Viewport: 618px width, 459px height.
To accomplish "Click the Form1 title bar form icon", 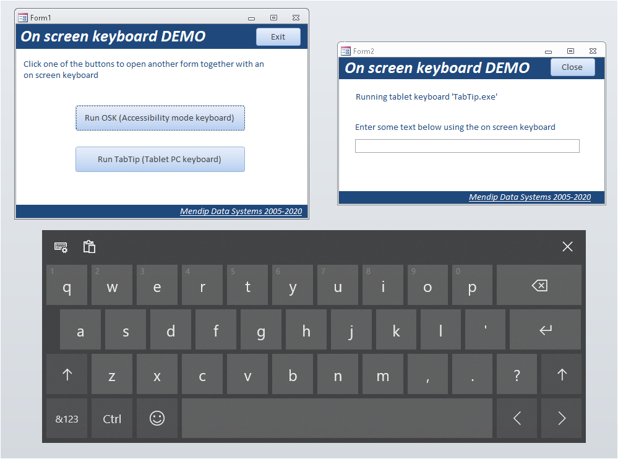I will 23,18.
